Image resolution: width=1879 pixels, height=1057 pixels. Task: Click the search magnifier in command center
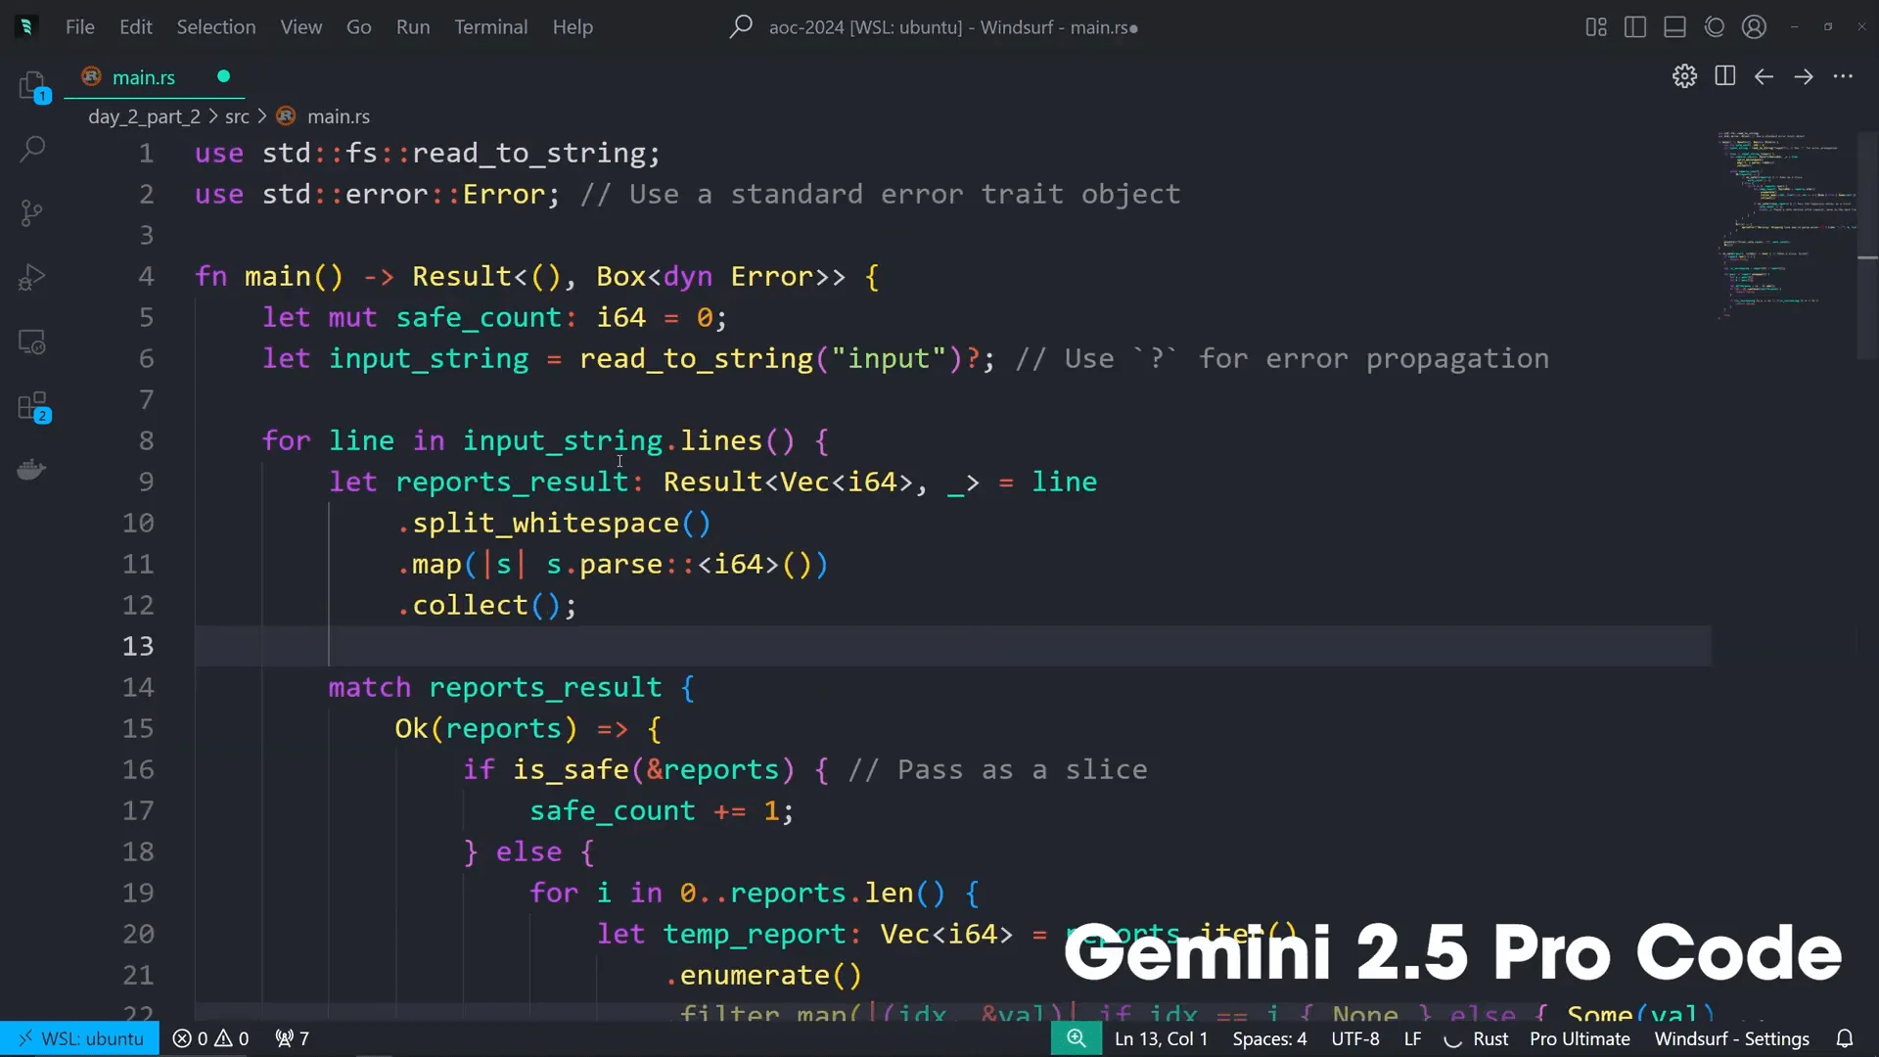point(741,26)
